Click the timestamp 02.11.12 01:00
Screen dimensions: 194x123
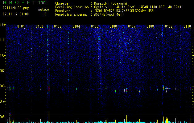[x=16, y=14]
